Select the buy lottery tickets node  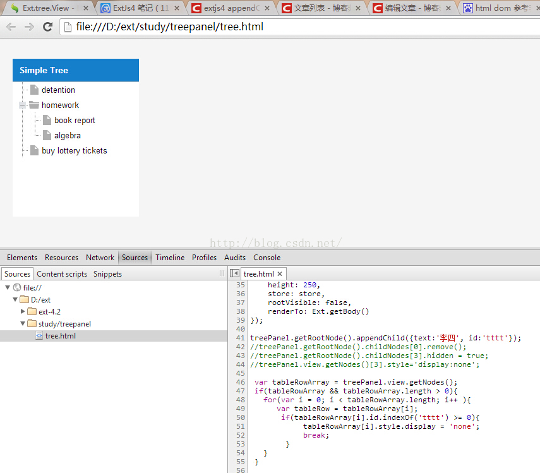pyautogui.click(x=75, y=150)
